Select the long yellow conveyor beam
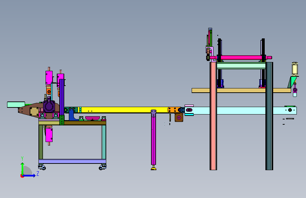This screenshot has width=306, height=198. pyautogui.click(x=125, y=110)
